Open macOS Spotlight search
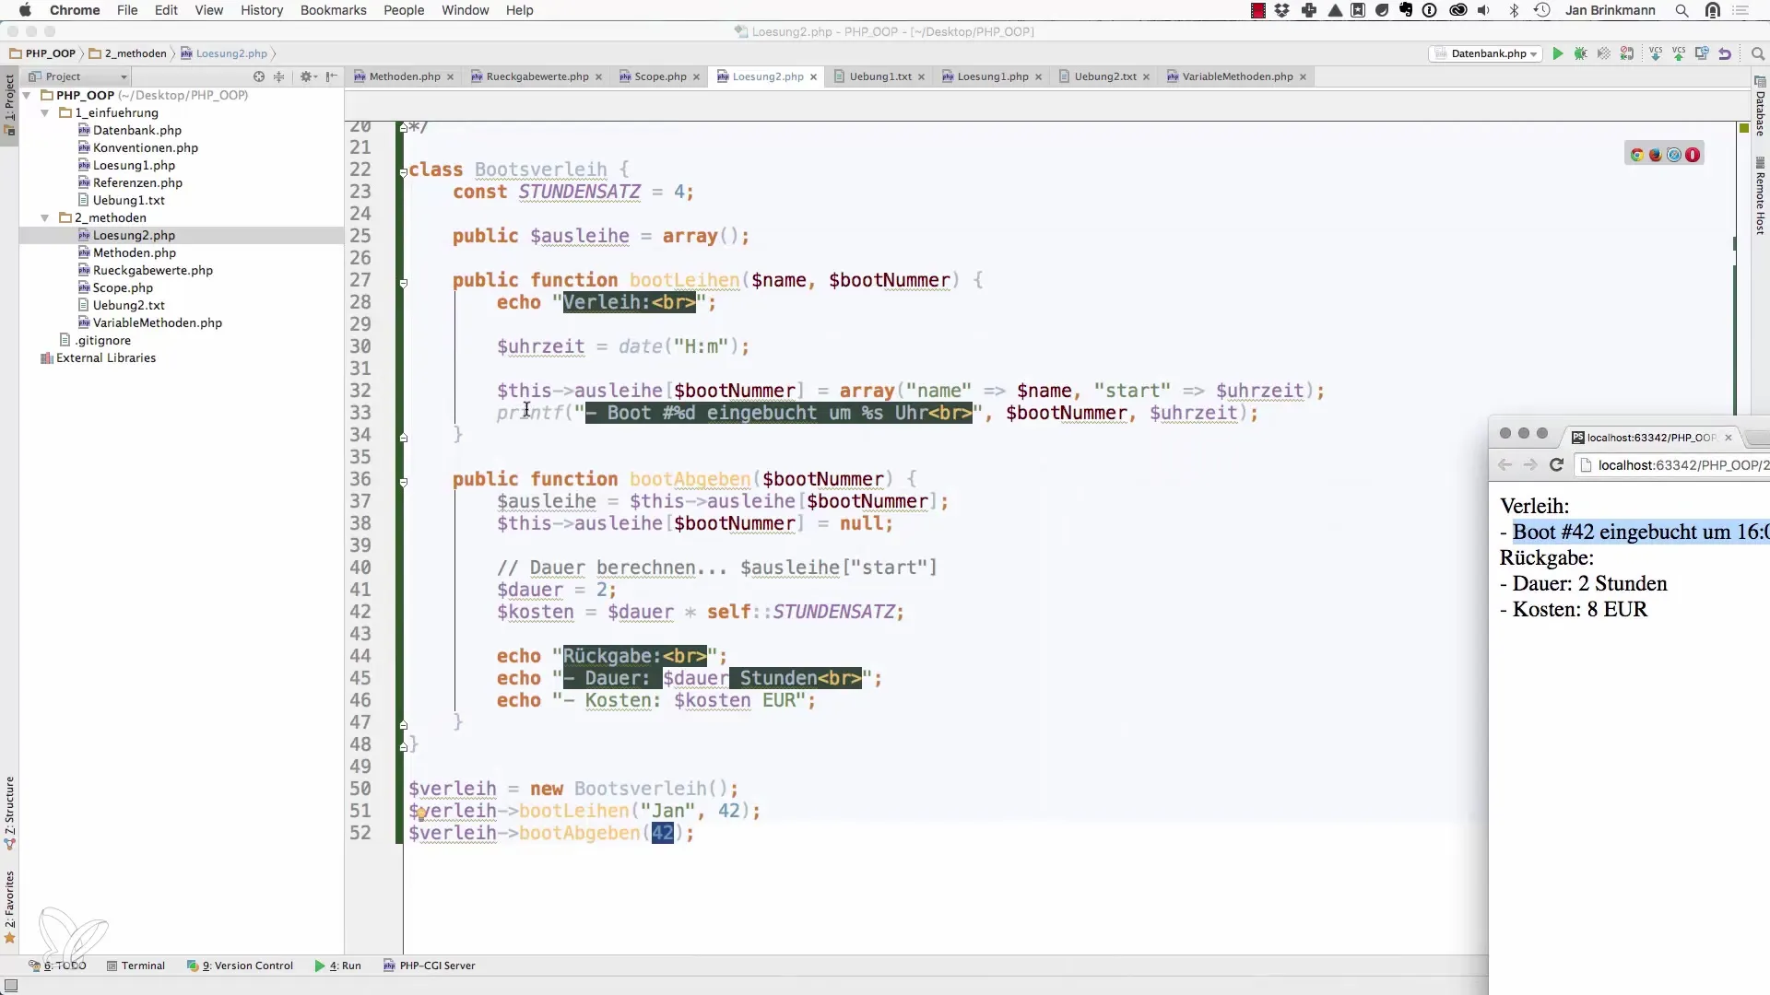 [1682, 10]
